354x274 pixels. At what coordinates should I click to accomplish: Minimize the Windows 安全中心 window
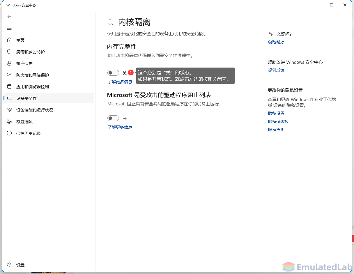[318, 5]
